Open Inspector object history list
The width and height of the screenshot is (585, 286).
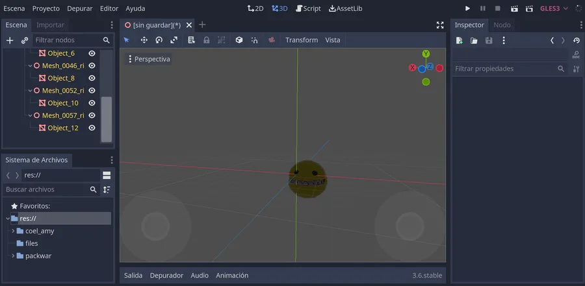point(577,40)
